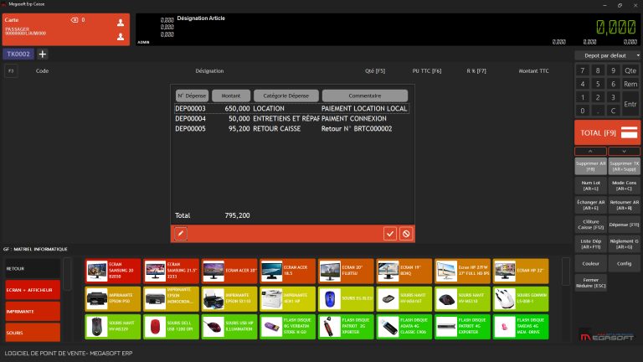
Task: Open the Config button
Action: [x=624, y=263]
